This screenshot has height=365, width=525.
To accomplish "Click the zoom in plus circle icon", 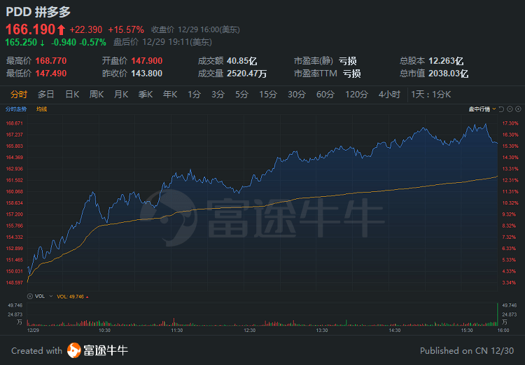I will (x=518, y=109).
